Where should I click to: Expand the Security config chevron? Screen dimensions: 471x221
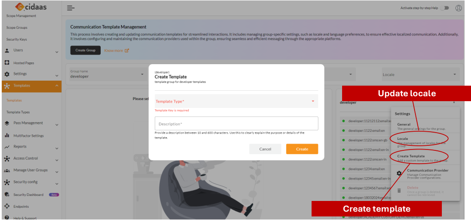(57, 184)
